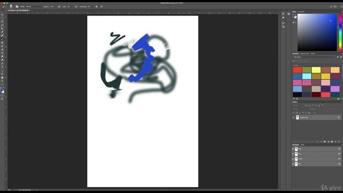The height and width of the screenshot is (193, 343).
Task: Select the Zoom tool
Action: [2, 81]
